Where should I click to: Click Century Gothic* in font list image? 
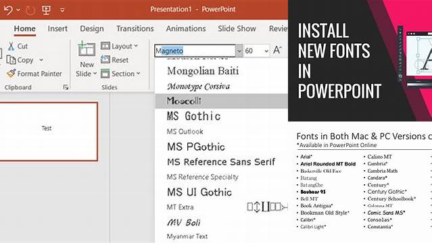pyautogui.click(x=387, y=192)
